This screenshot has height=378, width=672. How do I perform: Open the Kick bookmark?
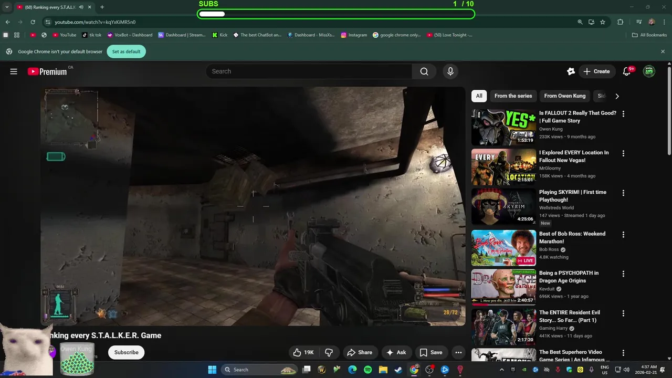(x=220, y=35)
